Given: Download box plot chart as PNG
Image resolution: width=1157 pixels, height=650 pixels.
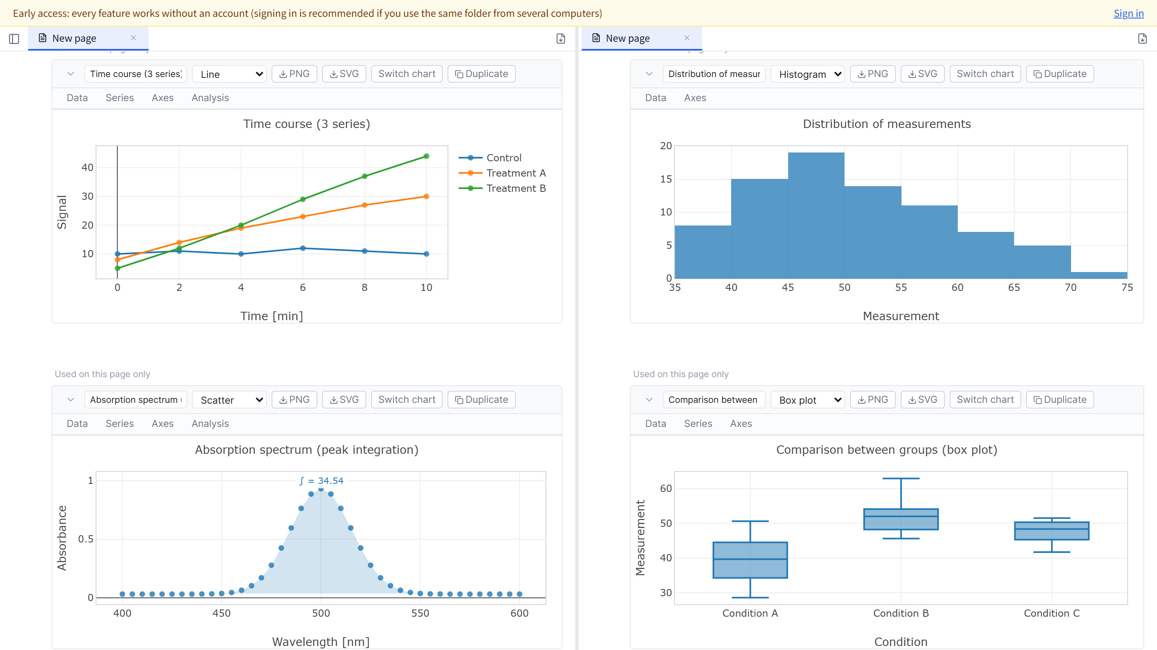Looking at the screenshot, I should pyautogui.click(x=873, y=400).
